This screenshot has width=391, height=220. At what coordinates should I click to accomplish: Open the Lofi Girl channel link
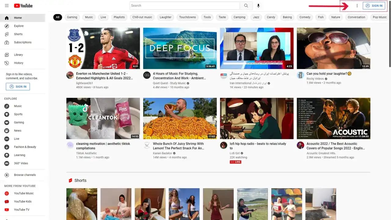click(235, 153)
